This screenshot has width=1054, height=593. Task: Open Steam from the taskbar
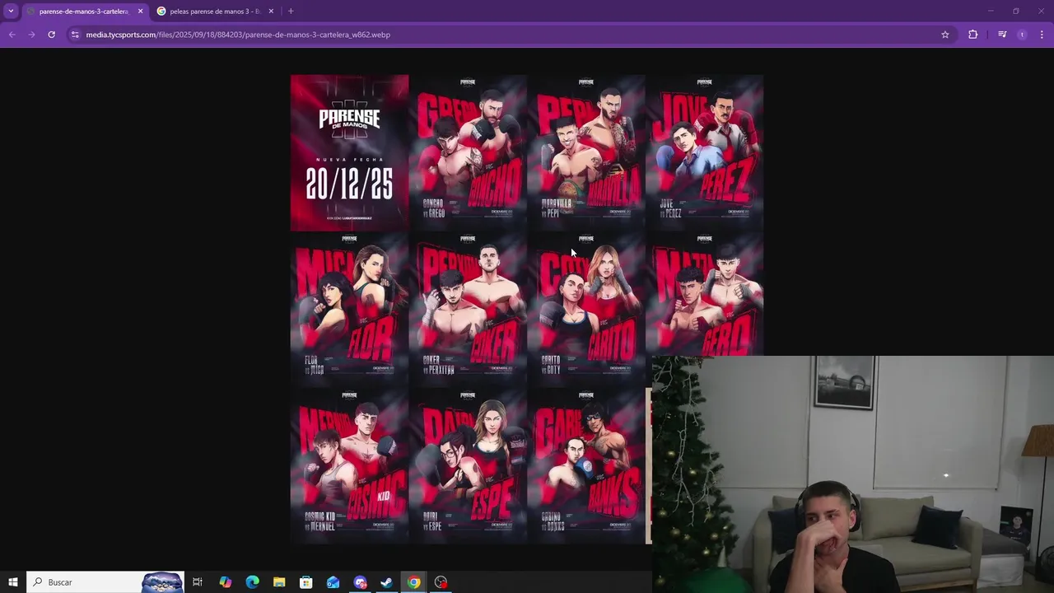pyautogui.click(x=386, y=582)
